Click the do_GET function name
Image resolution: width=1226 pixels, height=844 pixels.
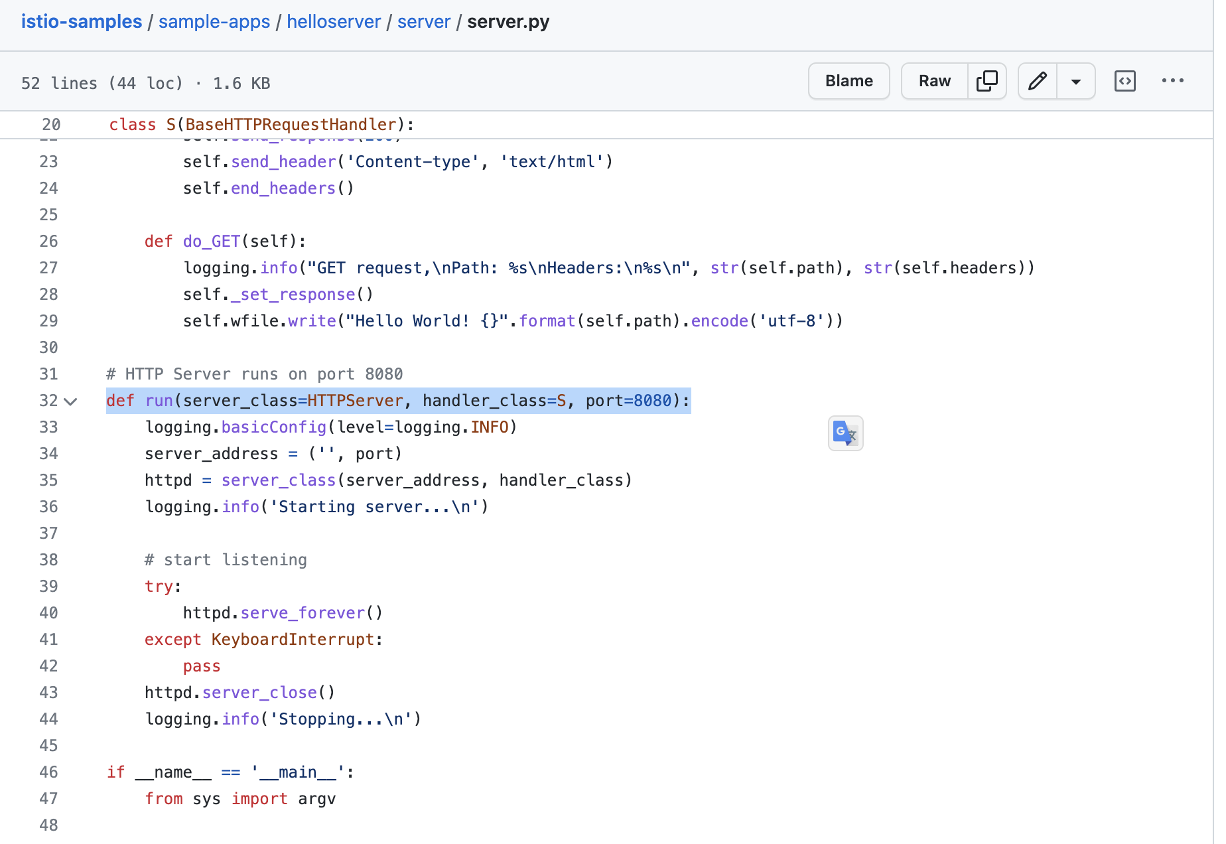[x=211, y=242]
